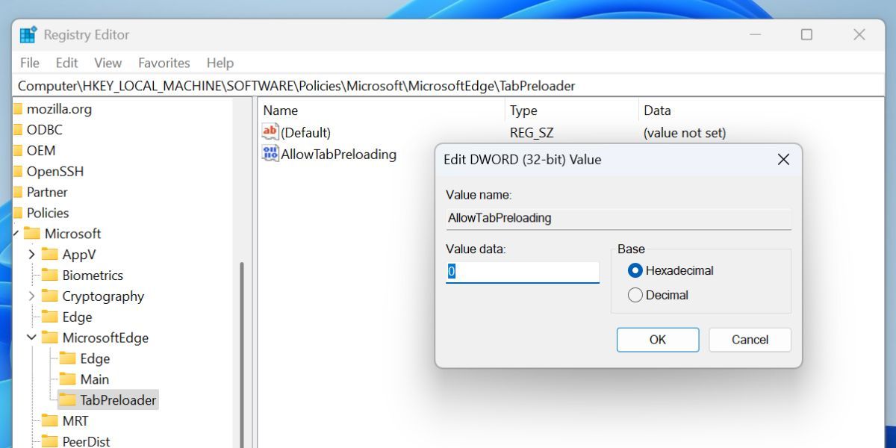Click the Registry Editor icon in the title bar
Screen dimensions: 896x448
pyautogui.click(x=28, y=34)
